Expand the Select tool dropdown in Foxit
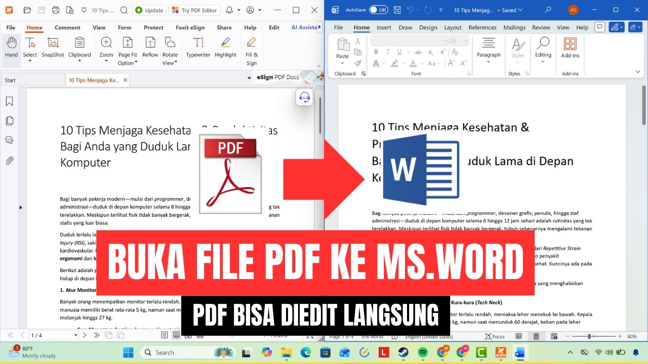The width and height of the screenshot is (648, 364). (x=30, y=61)
